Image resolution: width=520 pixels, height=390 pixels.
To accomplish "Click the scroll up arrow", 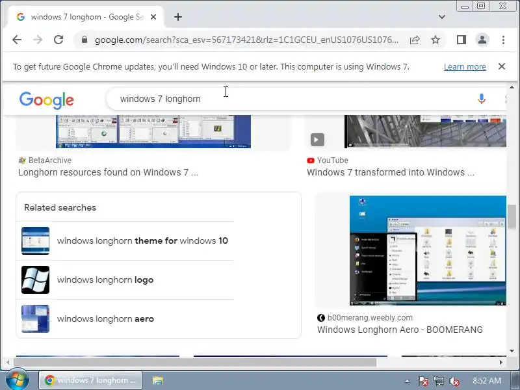I will click(x=512, y=87).
